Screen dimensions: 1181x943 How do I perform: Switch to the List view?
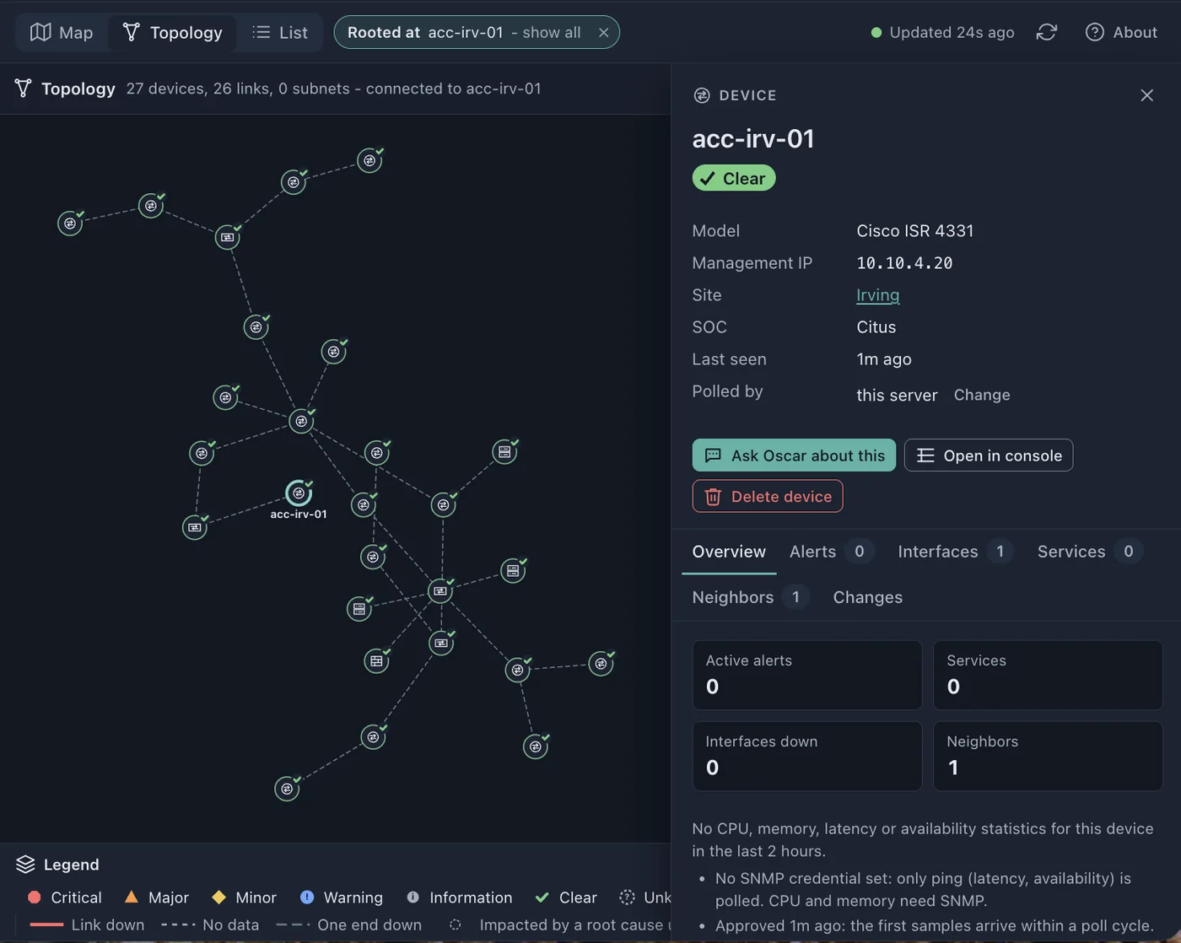tap(280, 33)
